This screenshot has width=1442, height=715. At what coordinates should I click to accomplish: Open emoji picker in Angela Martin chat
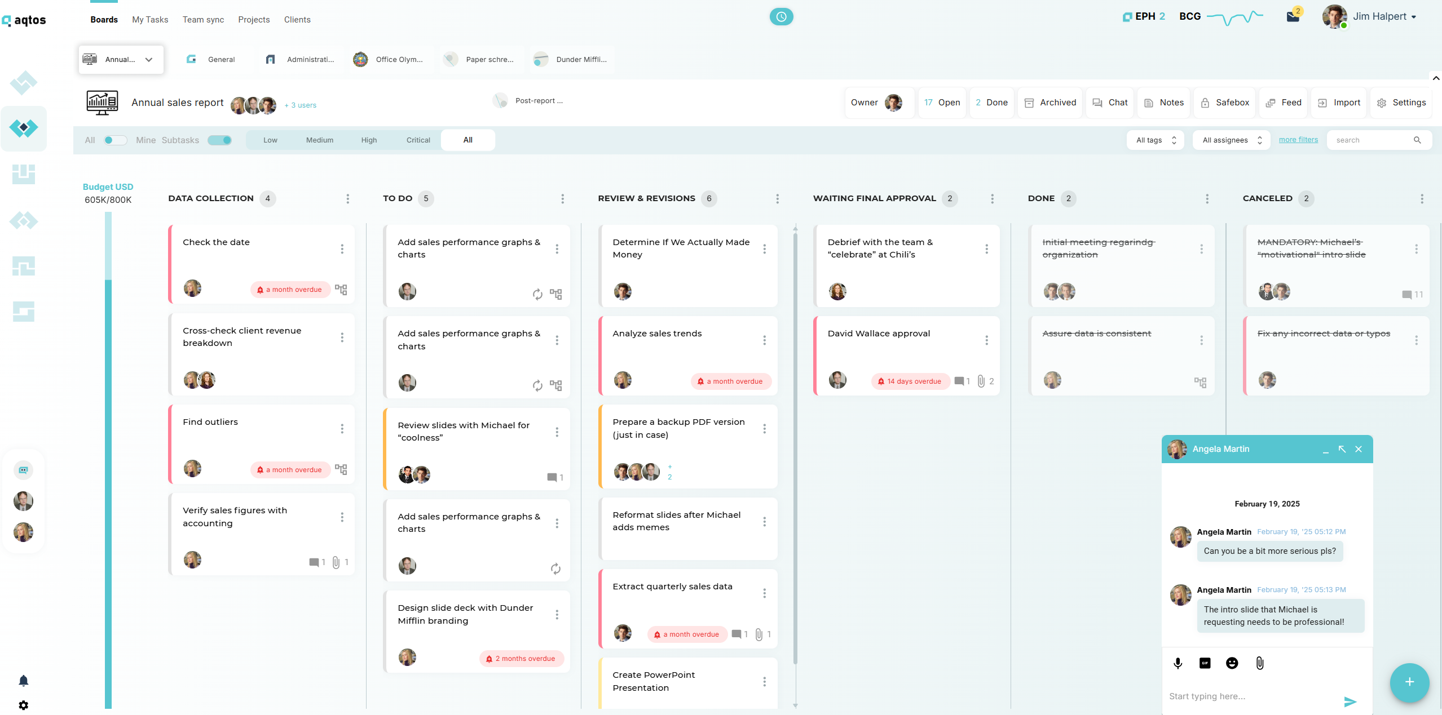point(1232,663)
